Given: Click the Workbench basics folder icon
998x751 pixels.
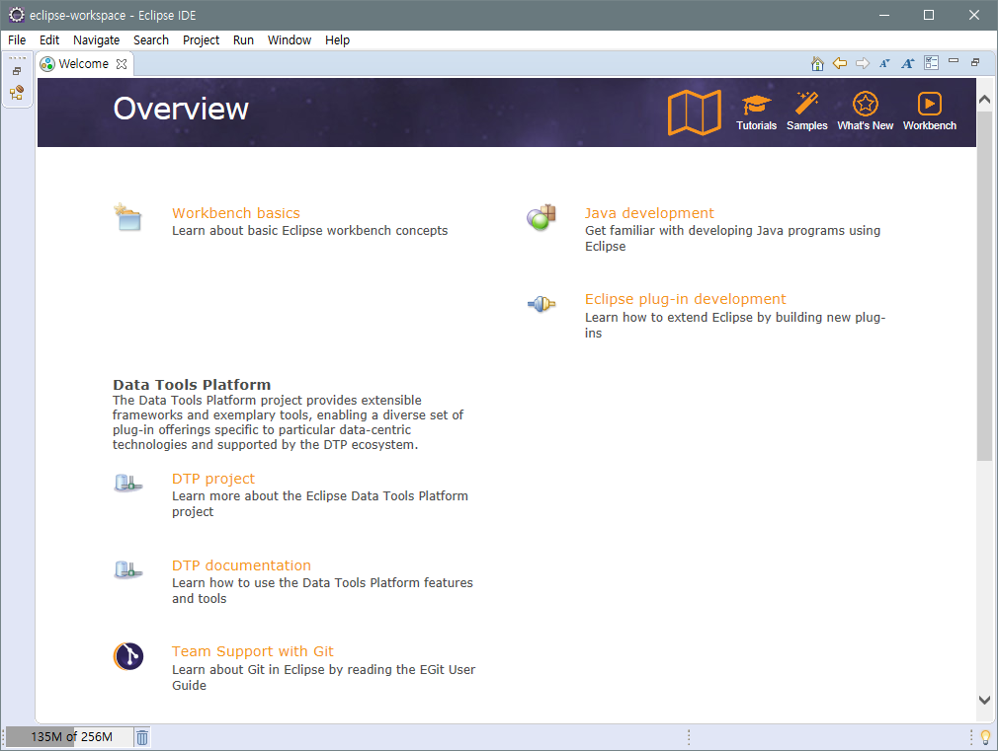Looking at the screenshot, I should pyautogui.click(x=127, y=217).
